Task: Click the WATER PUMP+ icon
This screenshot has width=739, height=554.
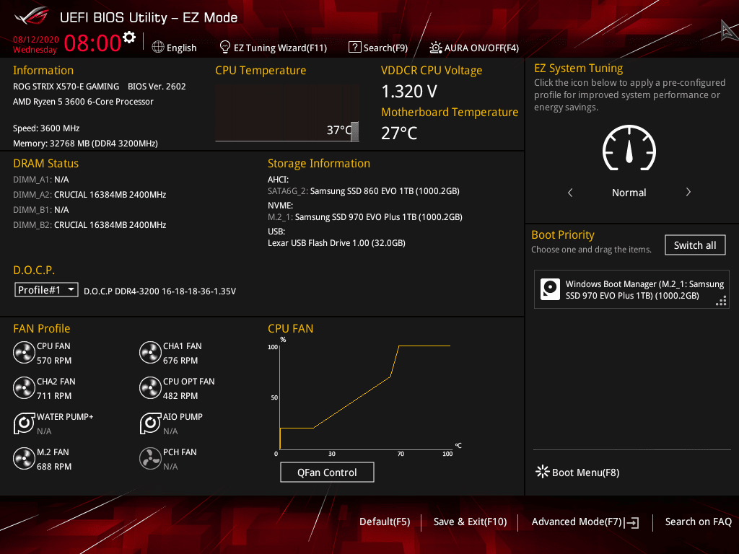Action: (x=24, y=423)
